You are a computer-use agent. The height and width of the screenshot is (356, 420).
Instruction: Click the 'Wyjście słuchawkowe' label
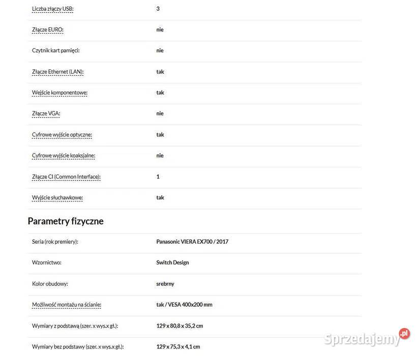(57, 198)
